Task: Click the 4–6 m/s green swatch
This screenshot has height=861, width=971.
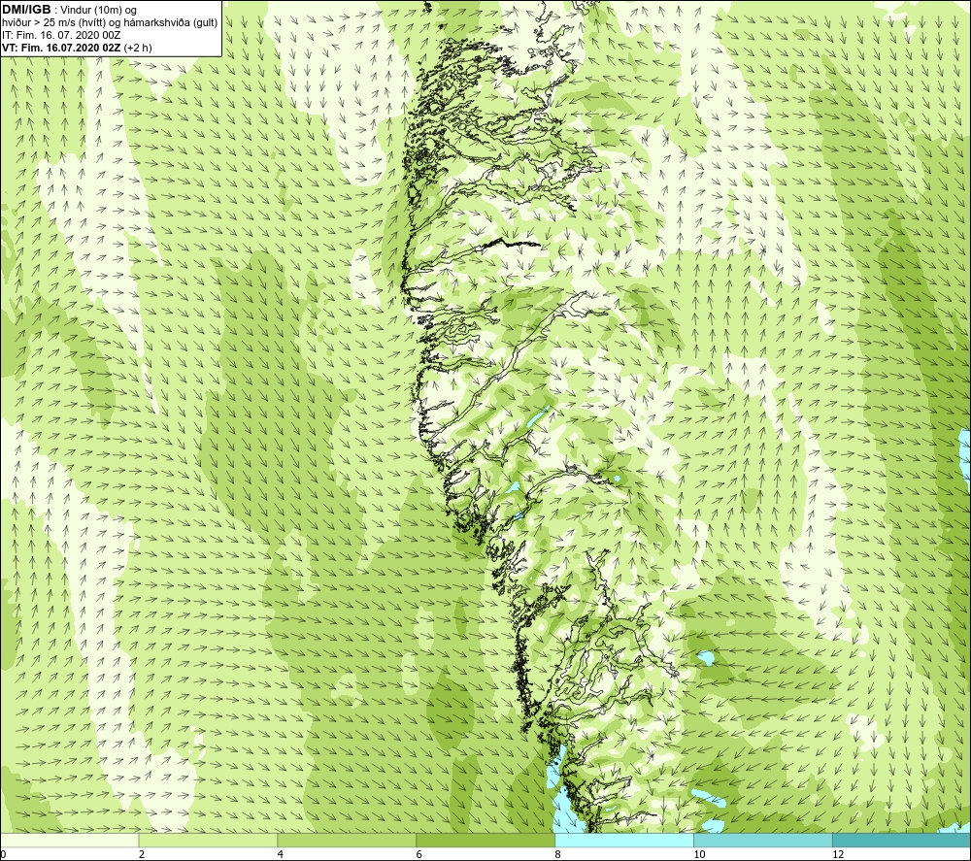Action: pos(347,840)
